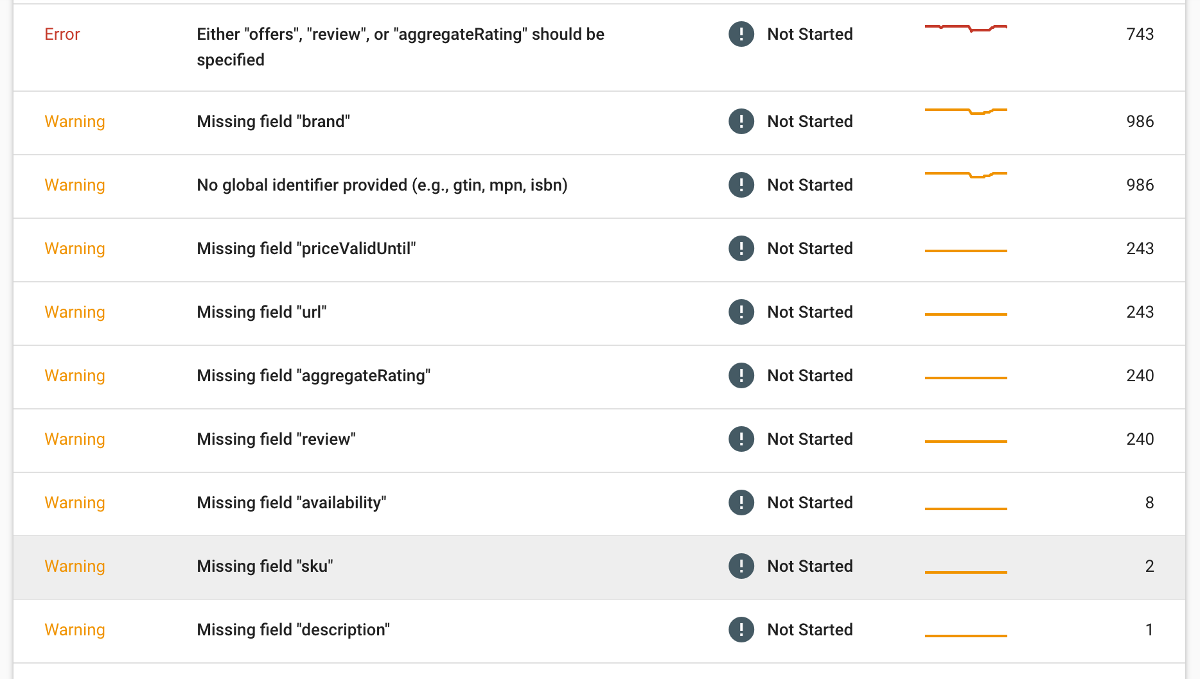Click the red Error label
This screenshot has width=1200, height=679.
click(x=62, y=34)
